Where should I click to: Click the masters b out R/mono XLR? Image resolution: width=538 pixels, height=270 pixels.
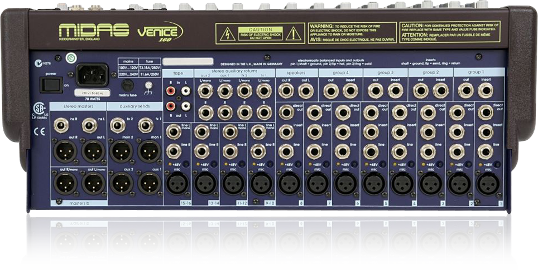(65, 183)
